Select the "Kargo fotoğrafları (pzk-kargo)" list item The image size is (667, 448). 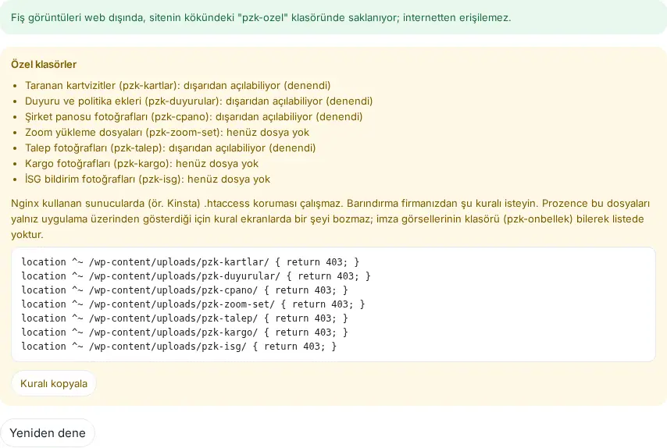pos(141,164)
